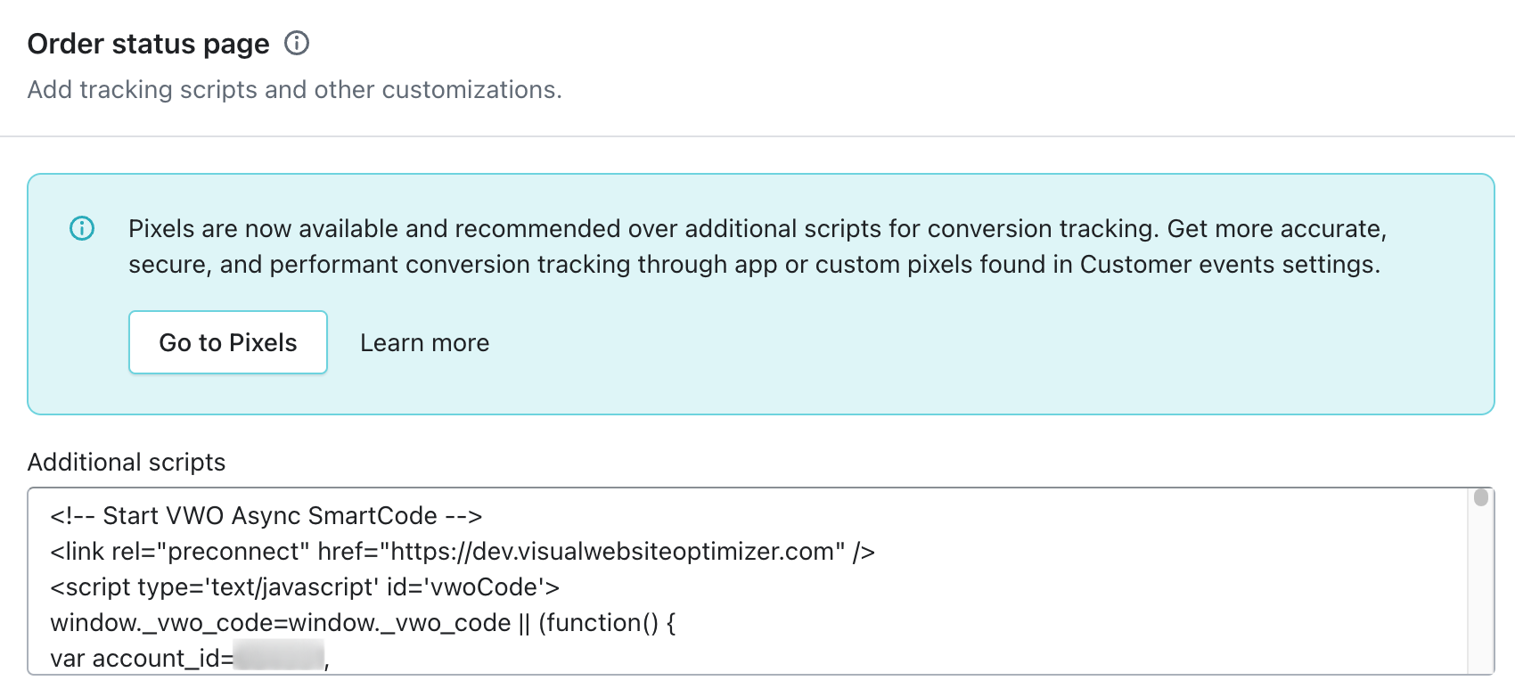Click the Add tracking scripts subtitle text
1515x697 pixels.
[294, 90]
